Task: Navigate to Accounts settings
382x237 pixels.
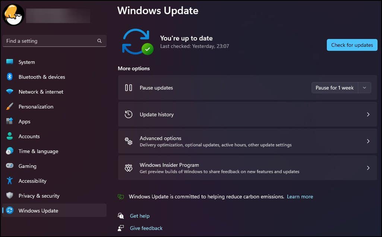Action: [54, 136]
